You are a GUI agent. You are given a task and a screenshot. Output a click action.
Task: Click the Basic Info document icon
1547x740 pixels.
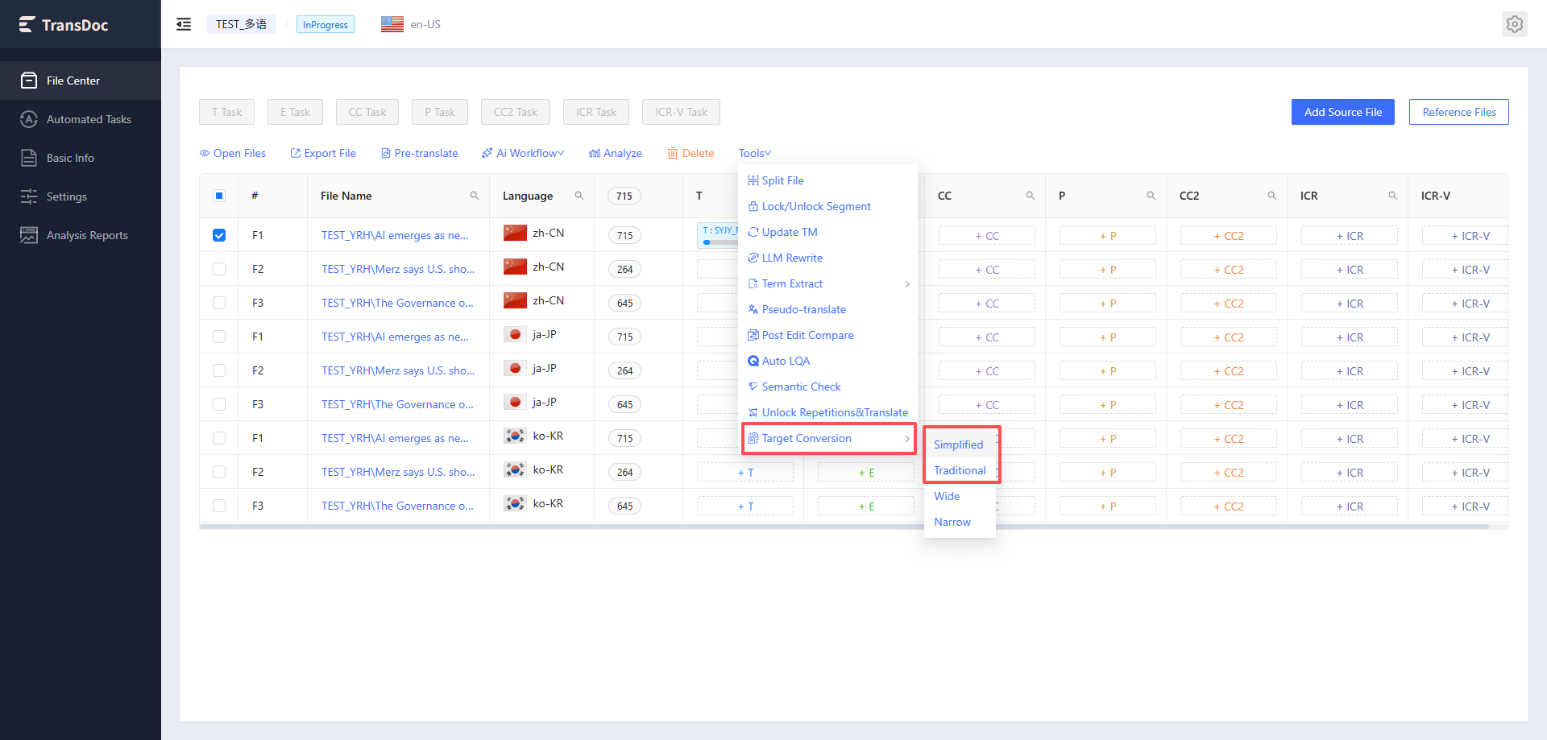click(29, 158)
